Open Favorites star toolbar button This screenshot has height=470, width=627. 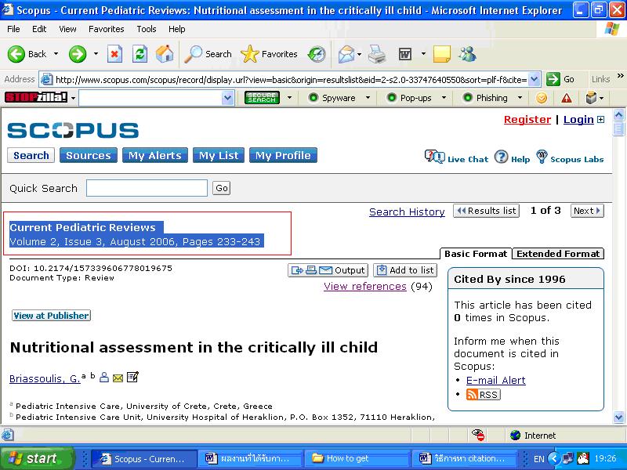(x=269, y=54)
